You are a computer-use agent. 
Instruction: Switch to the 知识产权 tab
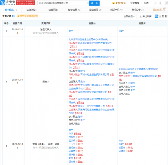tap(117, 10)
